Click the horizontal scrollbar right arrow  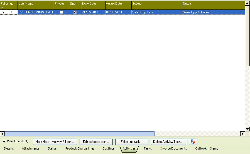pos(242,134)
